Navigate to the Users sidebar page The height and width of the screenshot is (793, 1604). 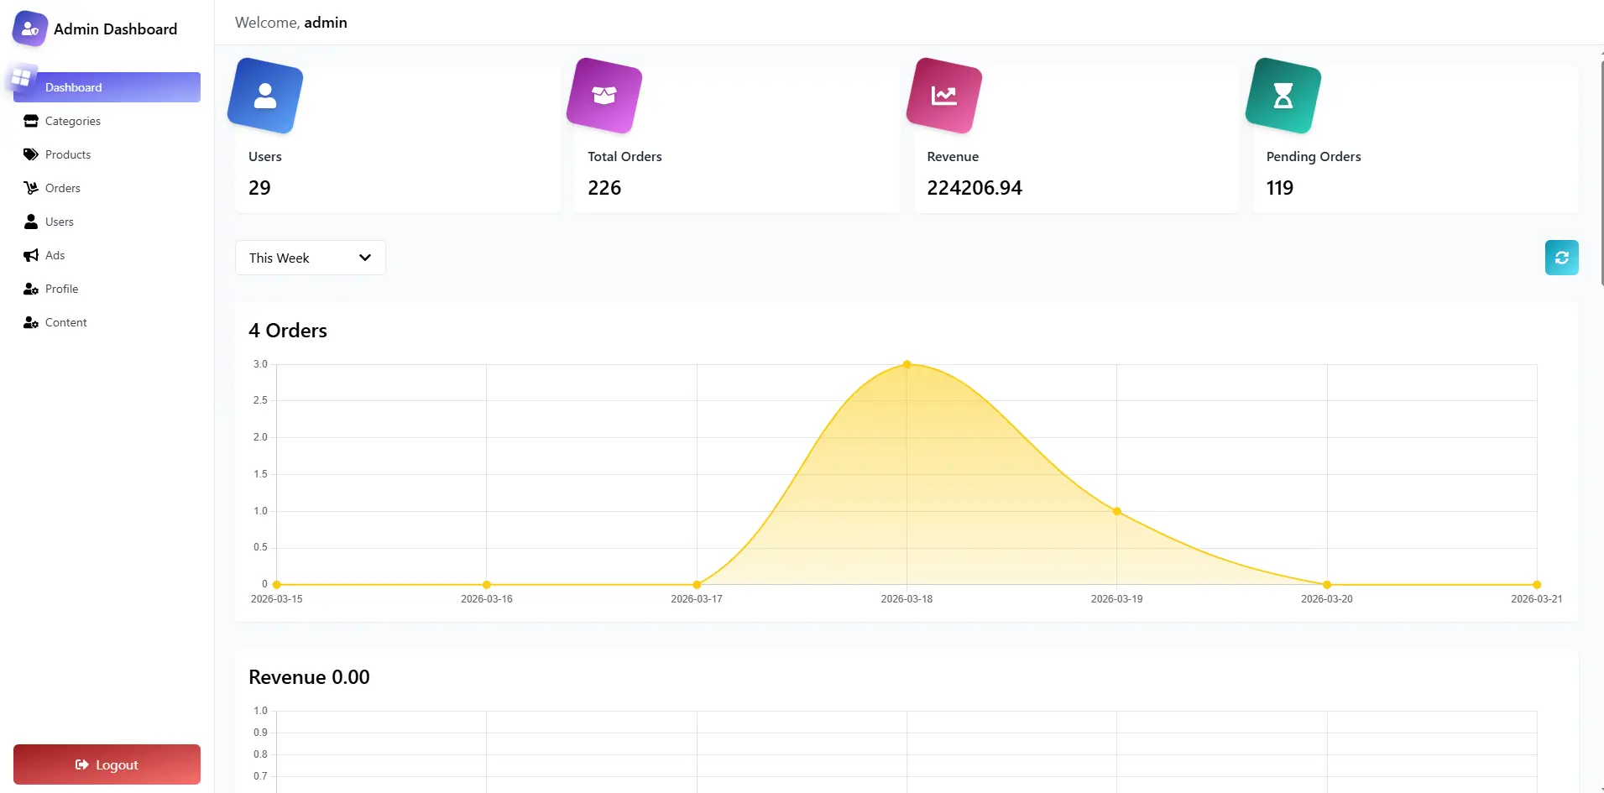click(x=60, y=222)
